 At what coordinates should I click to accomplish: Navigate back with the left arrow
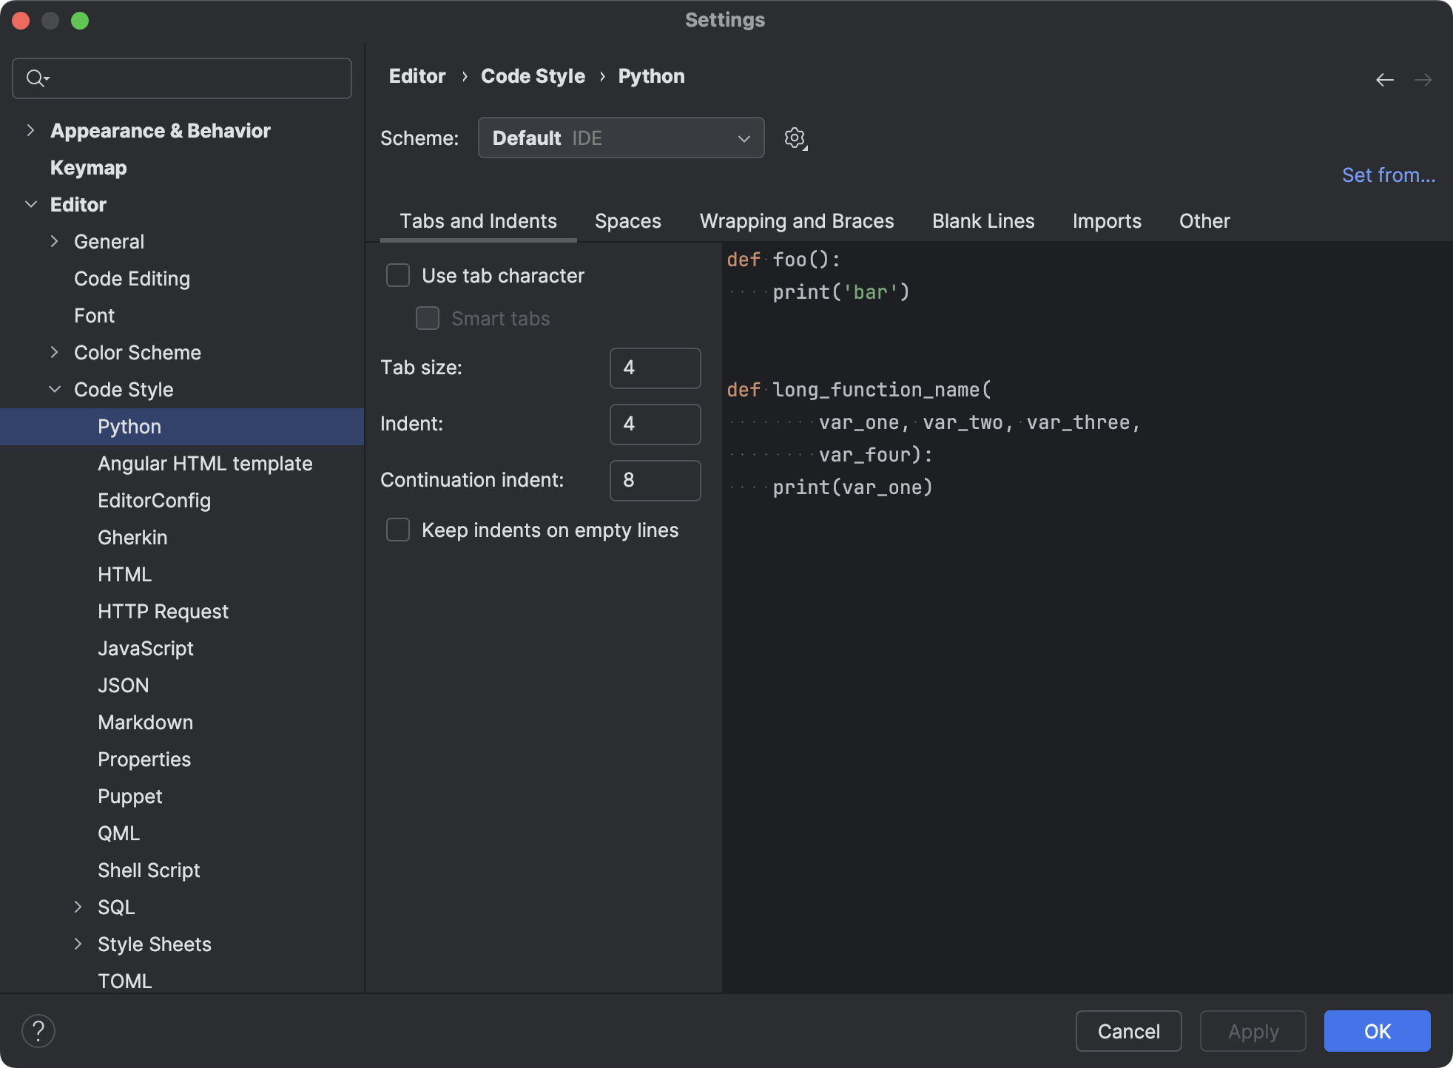(x=1384, y=80)
